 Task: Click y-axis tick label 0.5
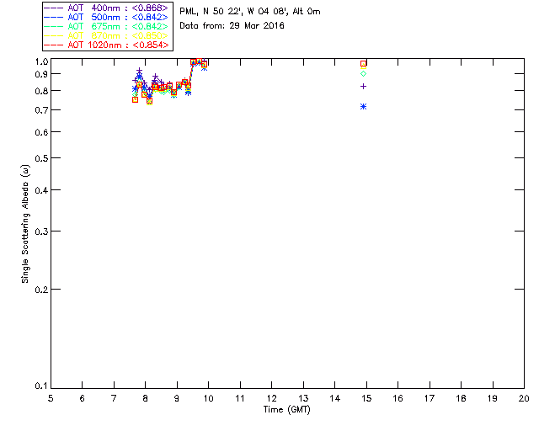[41, 158]
